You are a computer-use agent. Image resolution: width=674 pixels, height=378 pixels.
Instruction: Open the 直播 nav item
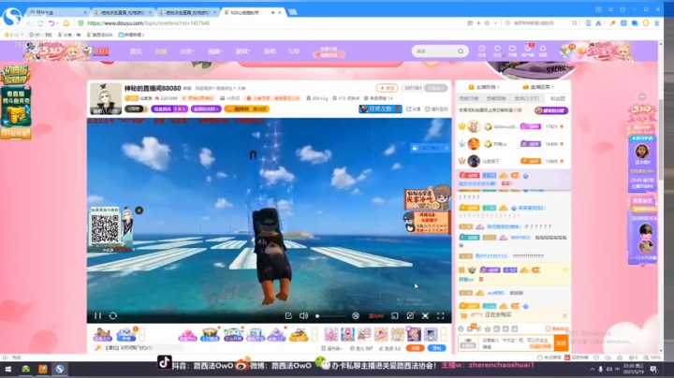161,51
